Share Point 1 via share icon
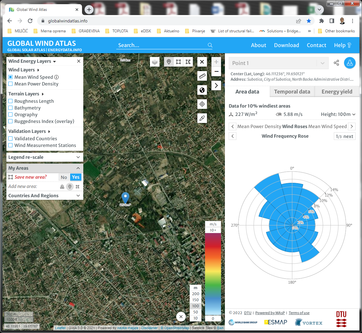The image size is (362, 333). tap(336, 63)
